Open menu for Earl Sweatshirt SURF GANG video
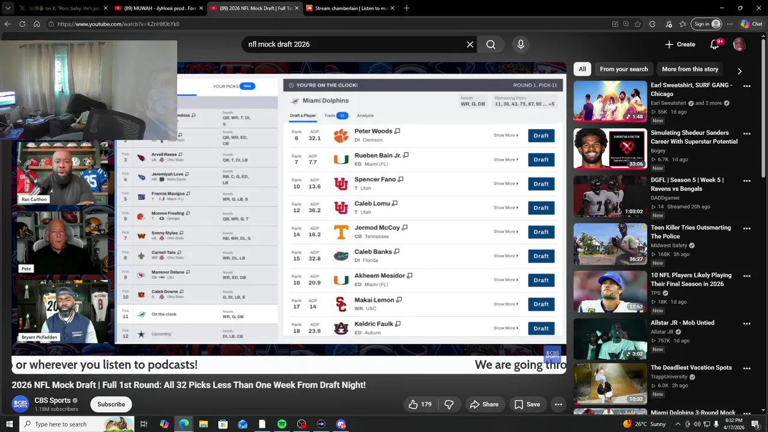Screen dimensions: 768x432 (x=746, y=86)
